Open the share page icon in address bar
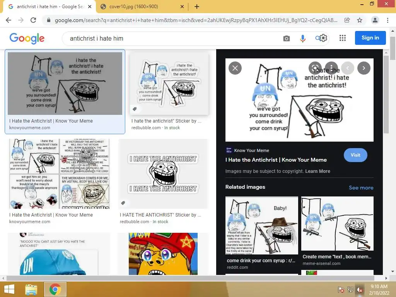This screenshot has width=396, height=297. point(347,20)
